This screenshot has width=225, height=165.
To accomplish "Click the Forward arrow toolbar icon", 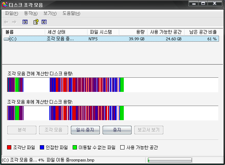I will pyautogui.click(x=14, y=22).
